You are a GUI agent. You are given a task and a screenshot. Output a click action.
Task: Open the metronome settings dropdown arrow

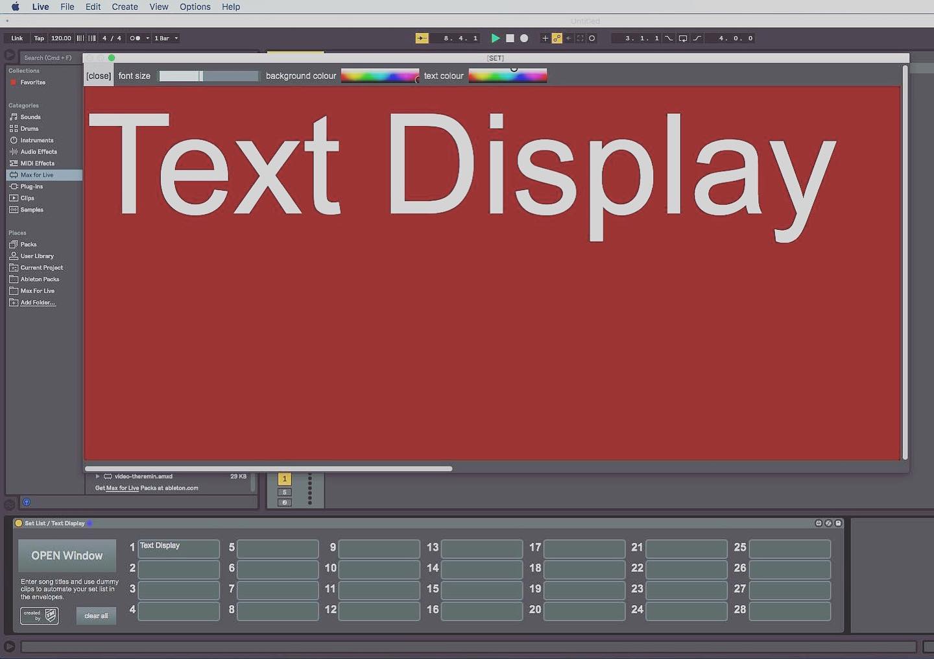[148, 38]
